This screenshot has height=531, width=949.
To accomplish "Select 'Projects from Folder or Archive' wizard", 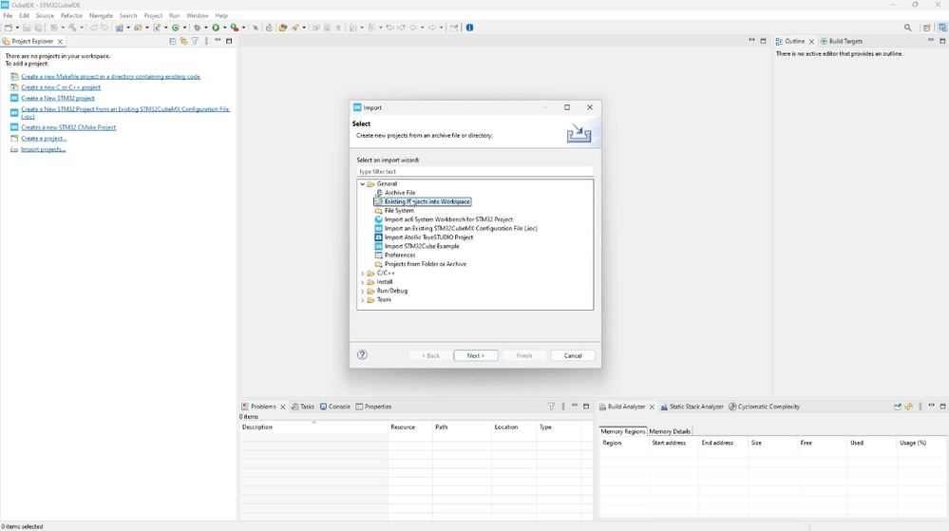I will pos(426,264).
